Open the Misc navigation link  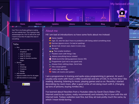(x=117, y=24)
